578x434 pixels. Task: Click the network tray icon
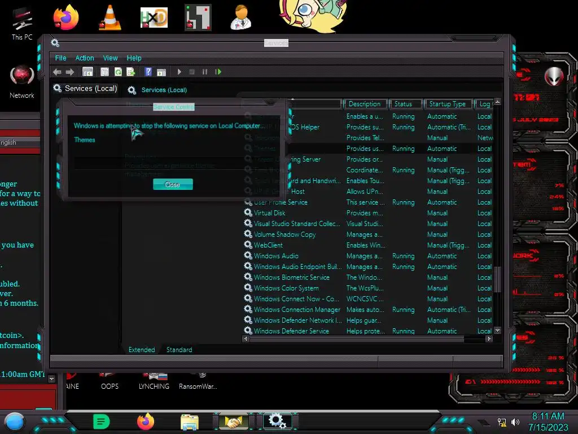click(502, 422)
